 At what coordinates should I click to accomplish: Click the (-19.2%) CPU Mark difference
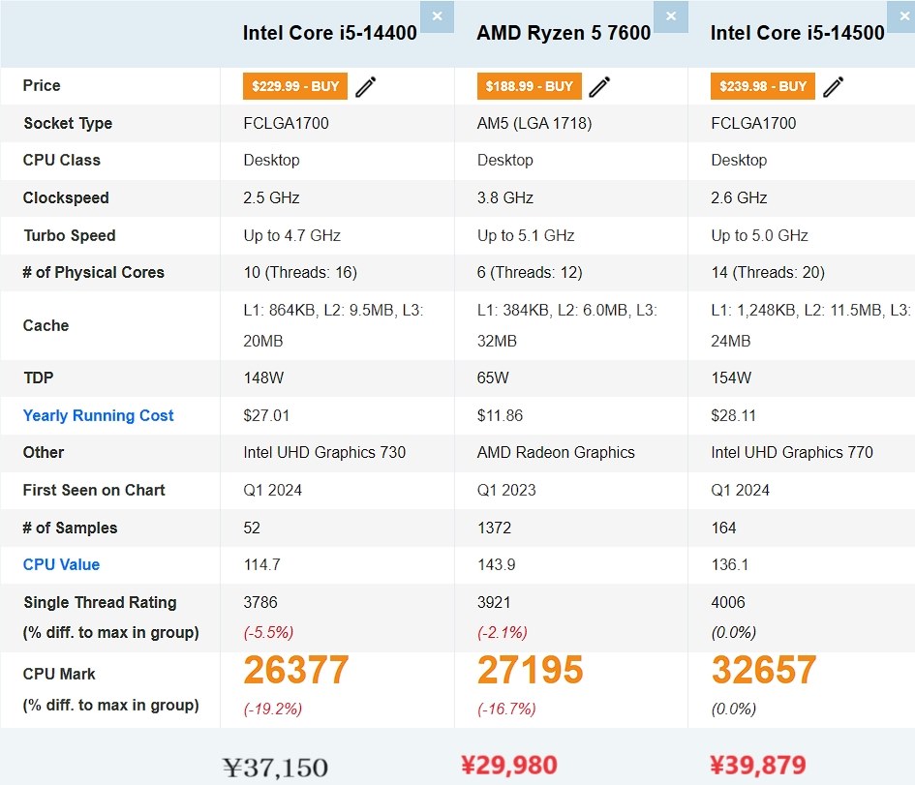273,710
